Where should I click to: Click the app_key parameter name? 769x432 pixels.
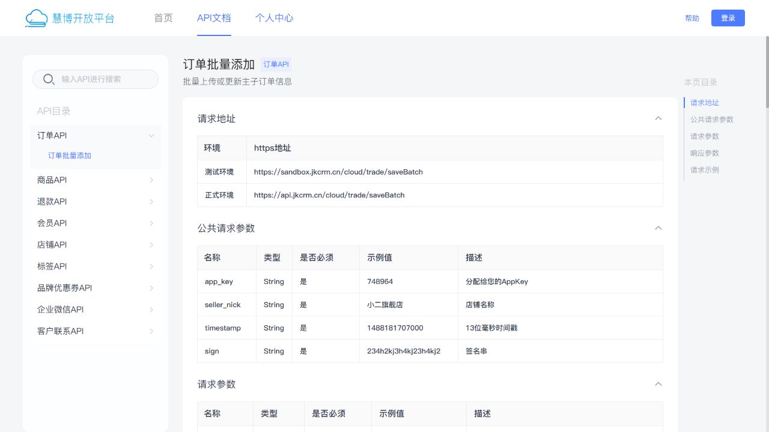click(219, 281)
